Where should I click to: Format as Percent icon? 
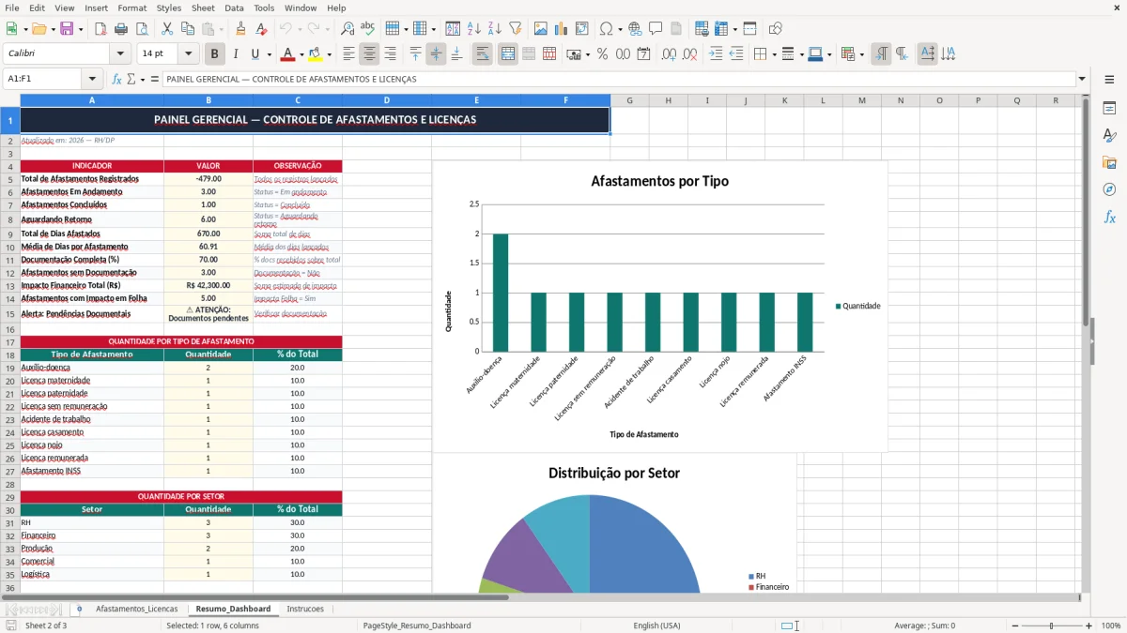click(603, 54)
